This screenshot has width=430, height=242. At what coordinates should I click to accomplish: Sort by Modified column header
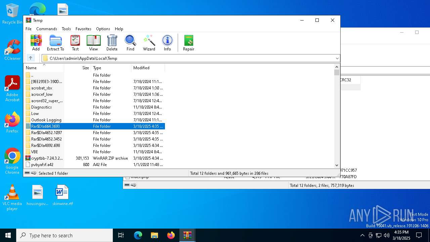pyautogui.click(x=148, y=68)
